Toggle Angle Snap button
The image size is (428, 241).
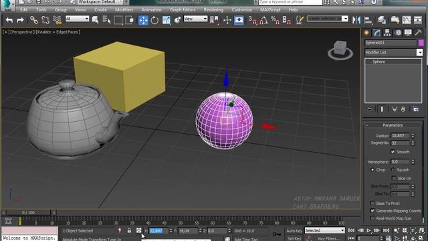[263, 20]
